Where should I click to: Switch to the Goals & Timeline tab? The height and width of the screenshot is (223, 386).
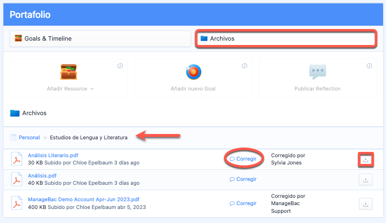(x=100, y=38)
